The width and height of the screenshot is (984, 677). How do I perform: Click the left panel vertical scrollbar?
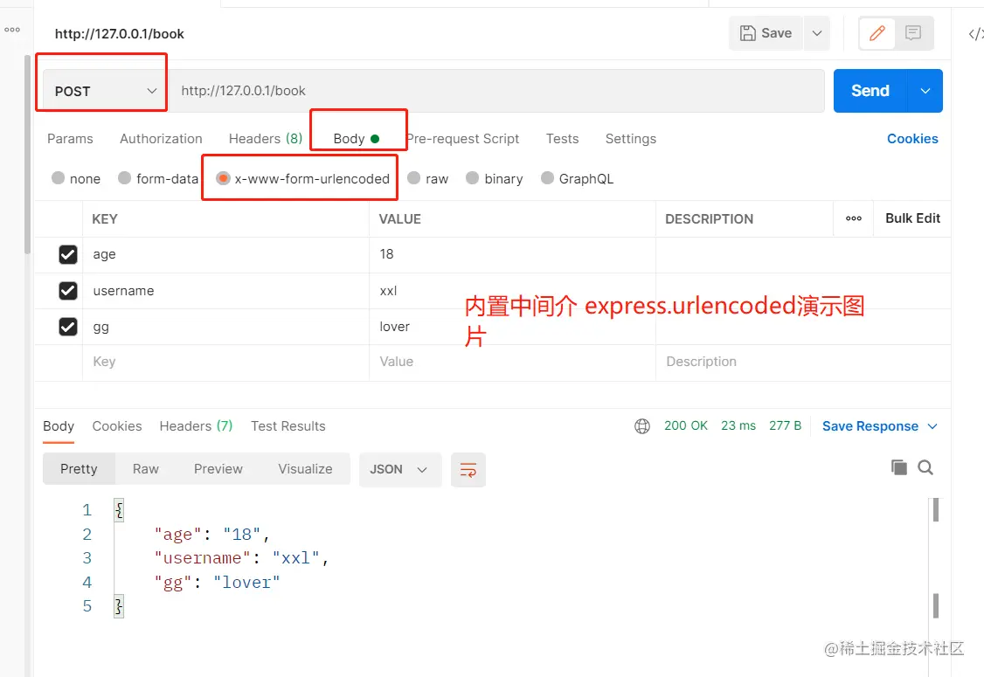pos(27,155)
